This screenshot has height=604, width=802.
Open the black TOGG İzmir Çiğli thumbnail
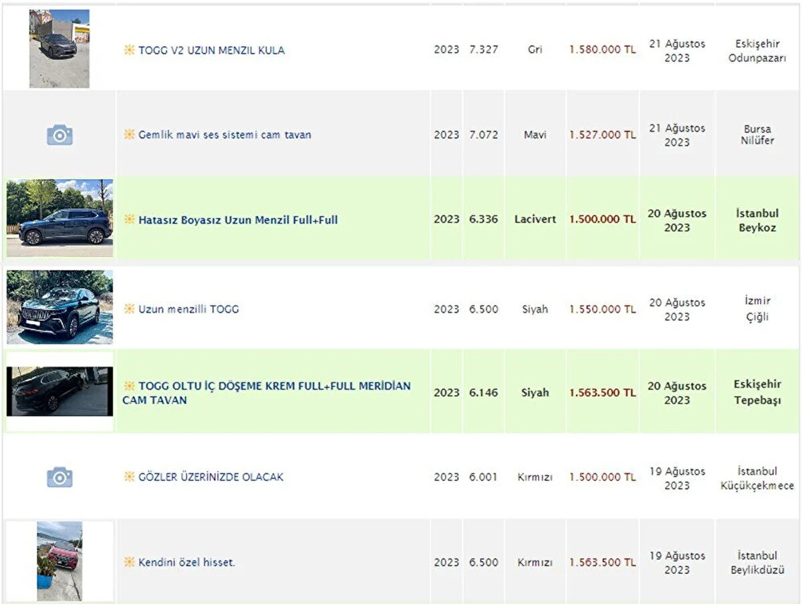[59, 307]
